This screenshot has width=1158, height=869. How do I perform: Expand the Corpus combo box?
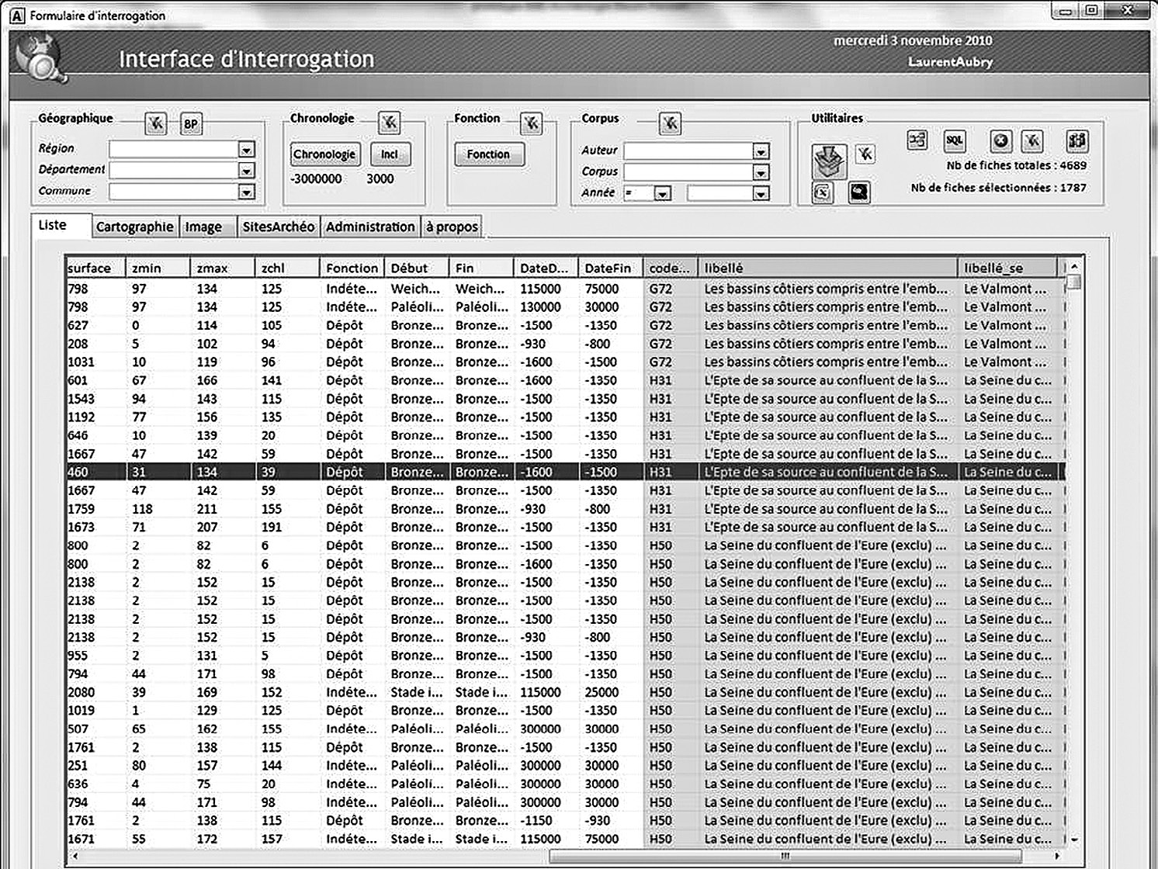761,172
